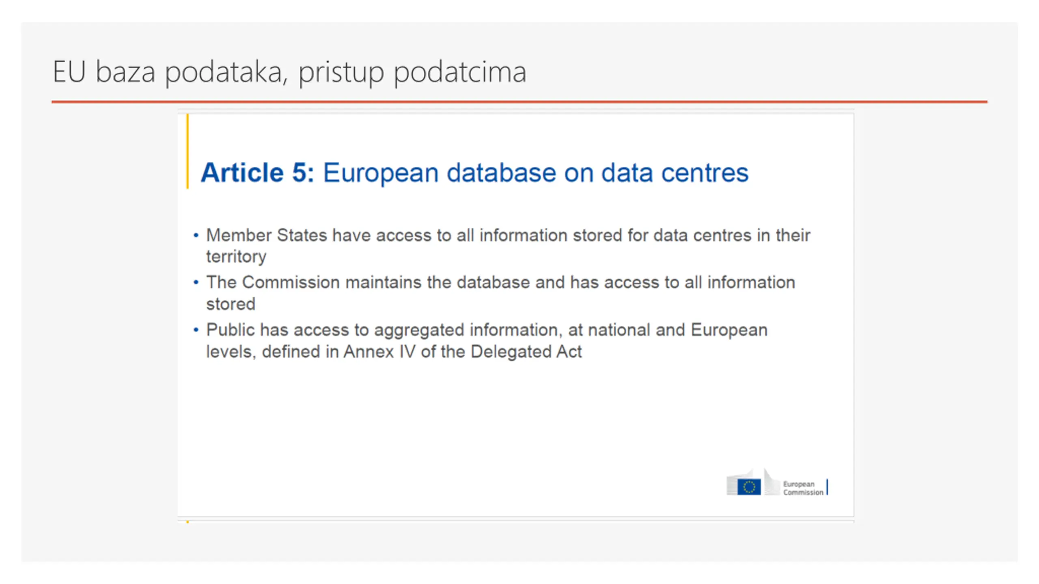This screenshot has height=584, width=1039.
Task: Click 'Annex IV of the Delegated Act' text
Action: pyautogui.click(x=463, y=352)
